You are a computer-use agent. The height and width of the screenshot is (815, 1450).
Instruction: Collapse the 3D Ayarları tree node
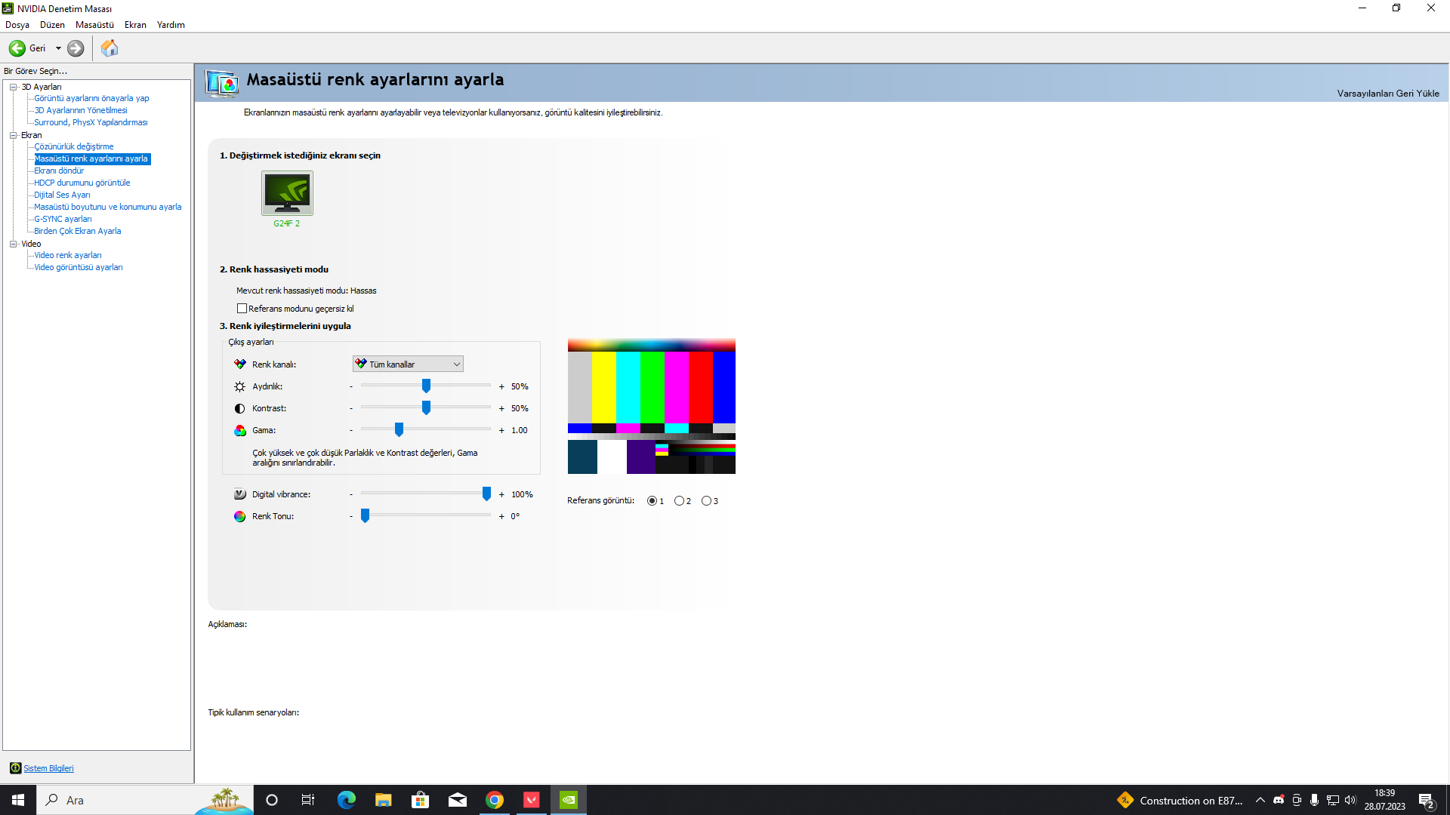(x=13, y=87)
